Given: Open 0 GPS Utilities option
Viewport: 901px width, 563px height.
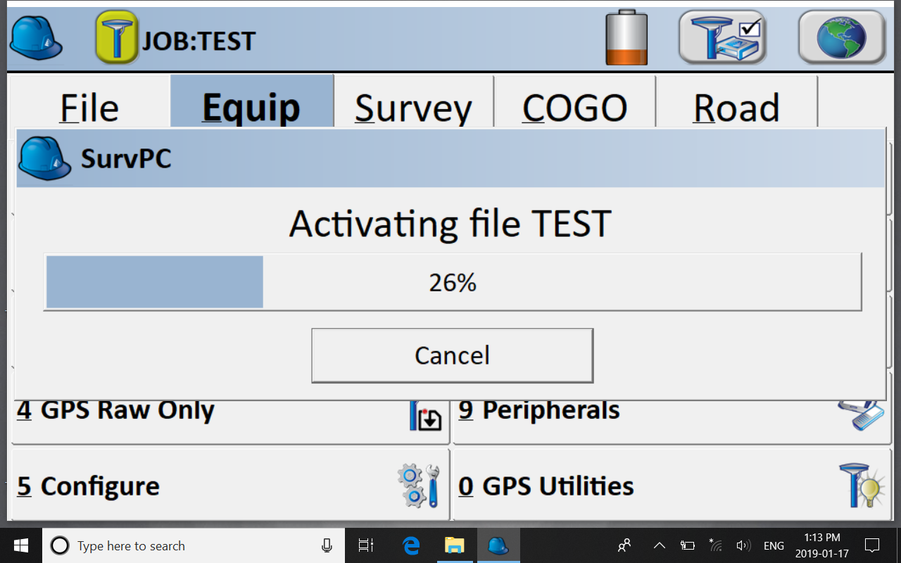Looking at the screenshot, I should pyautogui.click(x=672, y=486).
